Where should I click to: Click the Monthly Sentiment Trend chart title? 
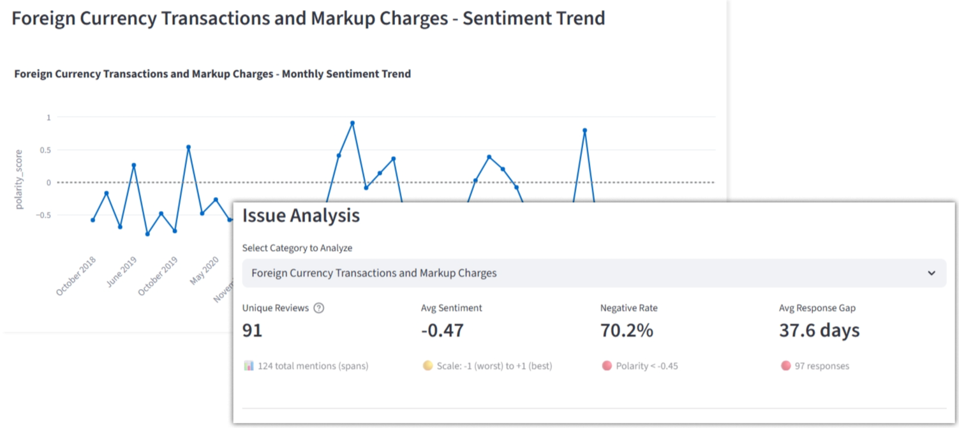[212, 74]
